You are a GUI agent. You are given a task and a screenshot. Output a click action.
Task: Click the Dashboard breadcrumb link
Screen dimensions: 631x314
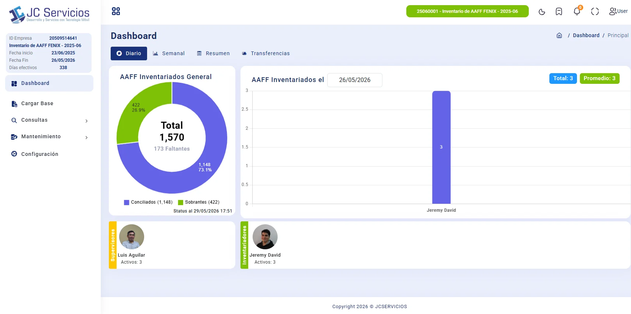tap(586, 35)
